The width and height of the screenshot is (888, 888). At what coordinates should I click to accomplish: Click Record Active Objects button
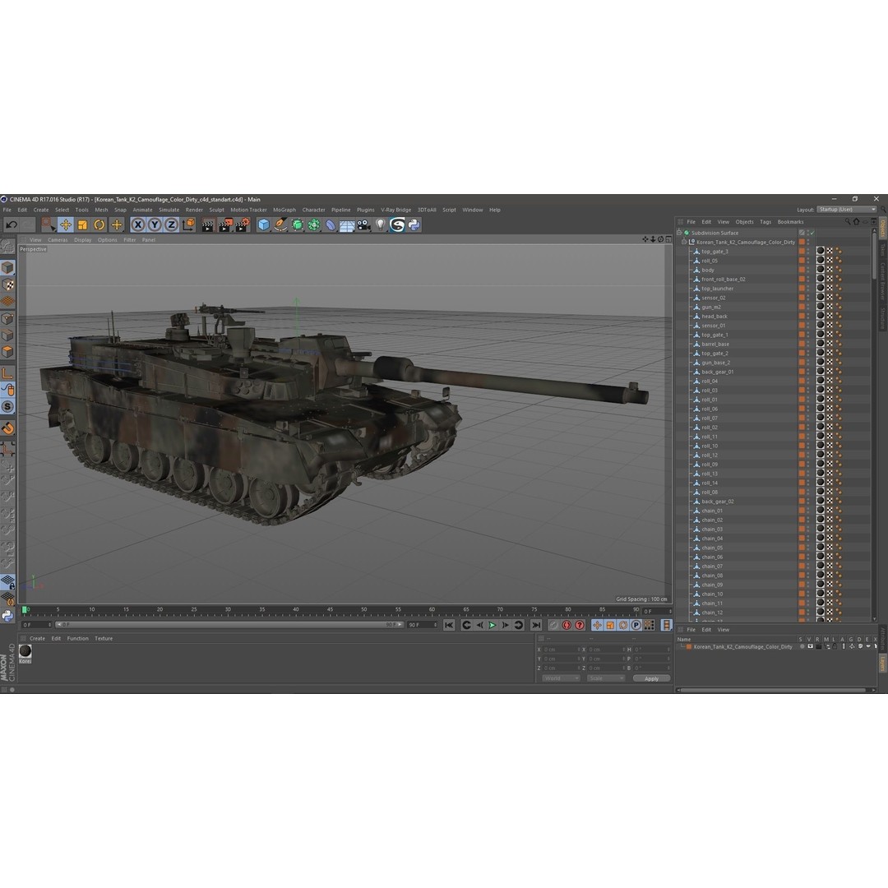[x=553, y=625]
